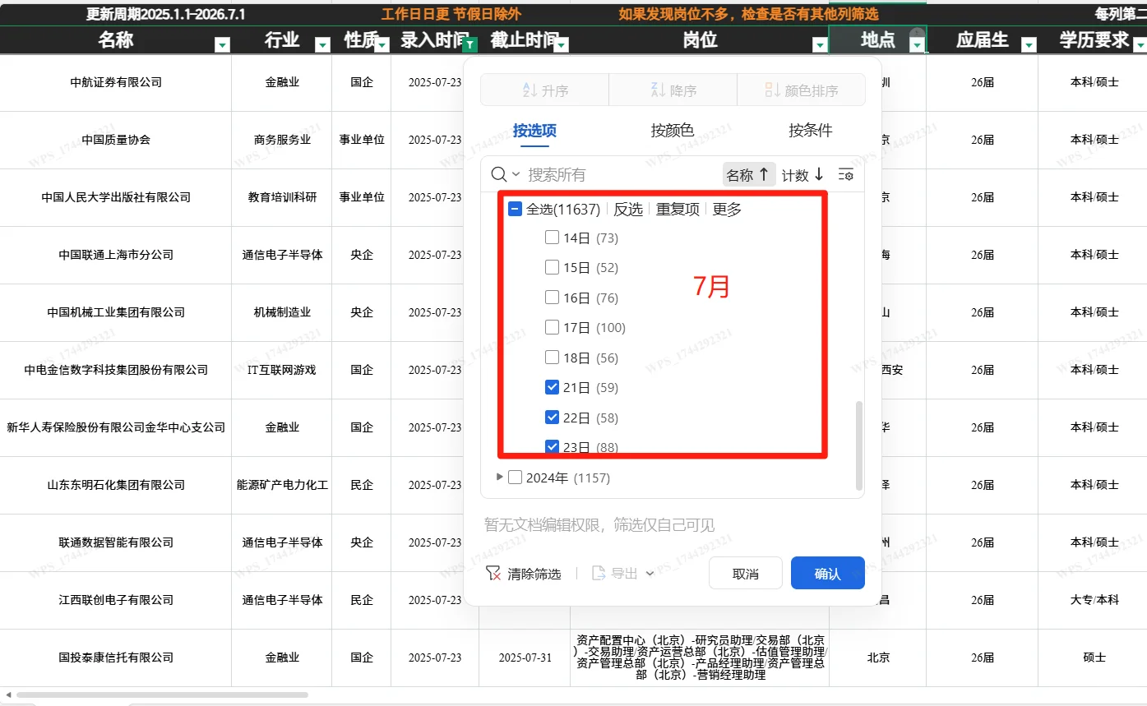Select the 硕士 cell in 国投泰康信托 row
Viewport: 1147px width, 706px height.
(1094, 658)
